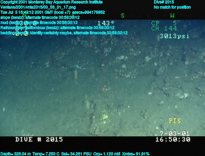Click the 'Temp= 7.250 C' value
Image resolution: width=205 pixels, height=156 pixels.
pos(46,154)
